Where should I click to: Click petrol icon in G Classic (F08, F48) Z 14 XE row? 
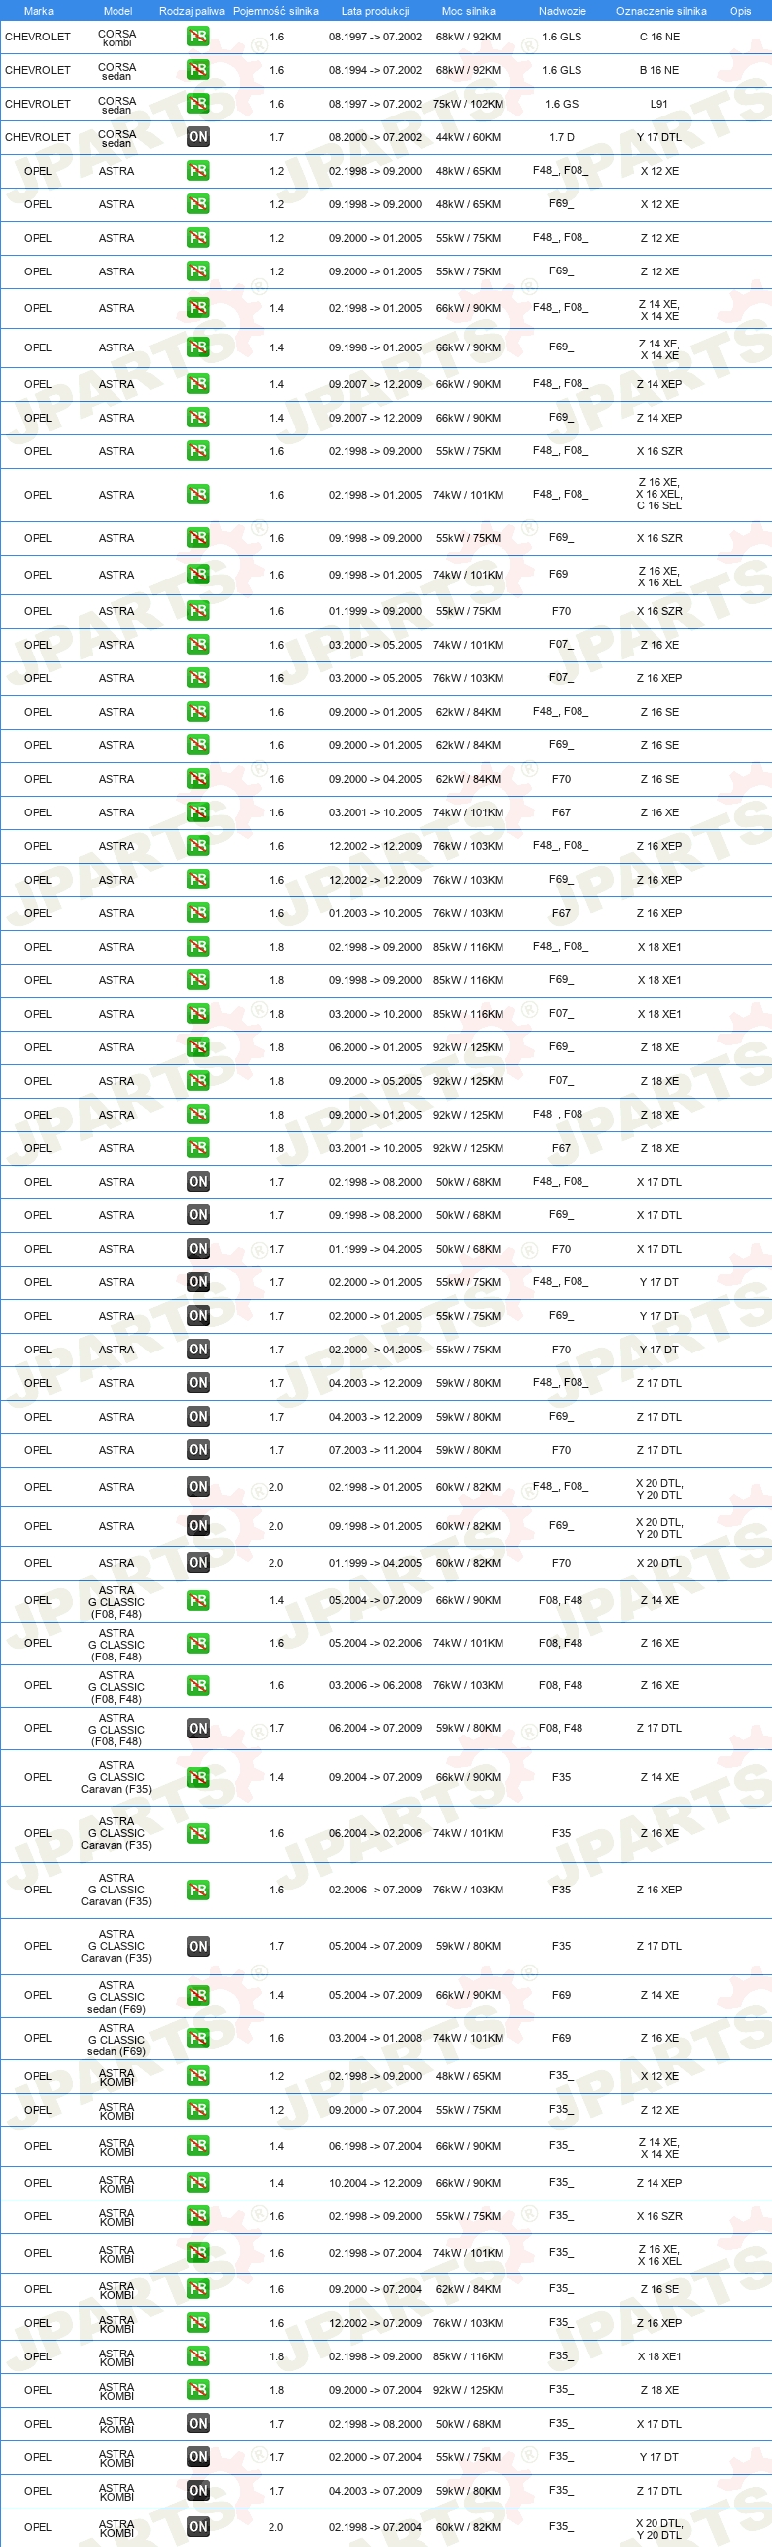point(197,1601)
